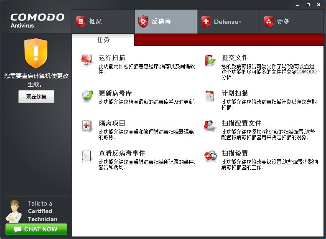Click the View Antivirus Events (查看反病毒事件) icon
The width and height of the screenshot is (326, 239).
click(87, 156)
